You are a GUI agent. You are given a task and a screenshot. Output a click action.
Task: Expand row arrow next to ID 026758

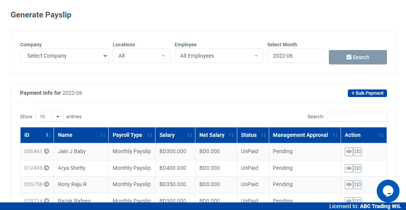tap(46, 184)
